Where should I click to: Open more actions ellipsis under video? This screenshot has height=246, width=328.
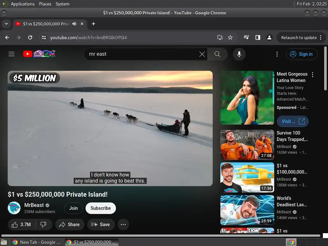[x=123, y=225]
